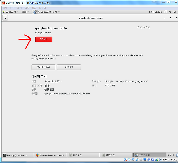Open the 입력 menu in VirtualBox
Screen dimensions: 182x163
pyautogui.click(x=27, y=8)
